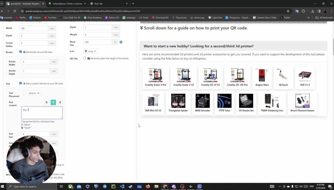Screen dimensions: 334x190
Task: Click the Text content input box
Action: pos(42,112)
